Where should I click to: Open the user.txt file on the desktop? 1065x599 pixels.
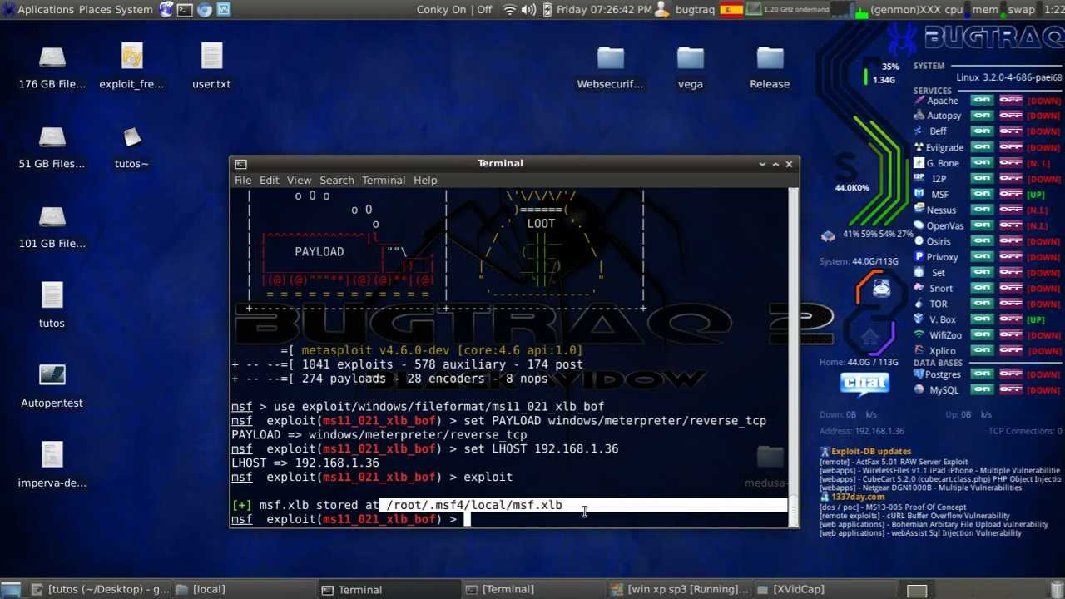(211, 57)
